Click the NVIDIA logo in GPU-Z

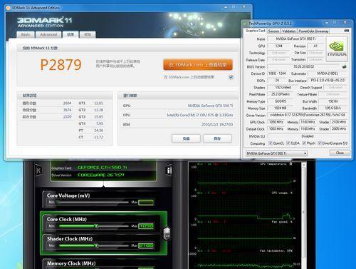(337, 49)
